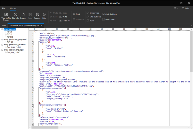Toggle the Line Numbers checkbox

click(88, 17)
